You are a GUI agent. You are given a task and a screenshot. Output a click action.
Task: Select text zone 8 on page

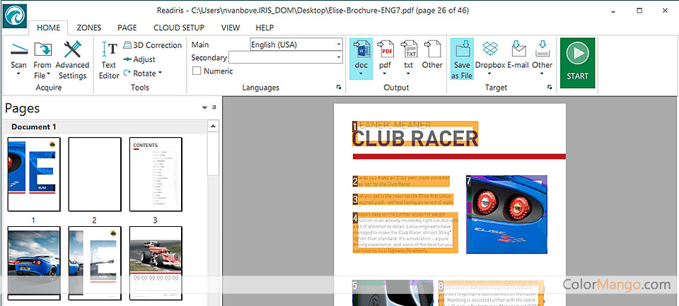(x=491, y=293)
